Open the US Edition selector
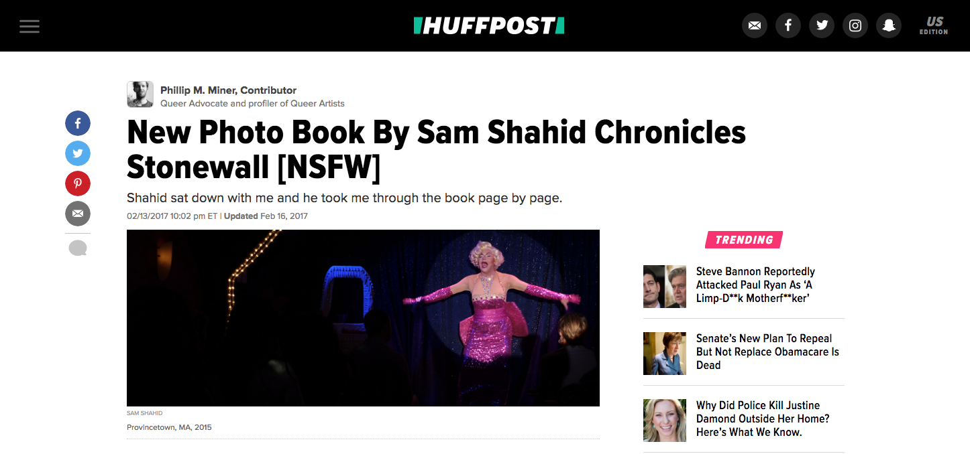 934,25
